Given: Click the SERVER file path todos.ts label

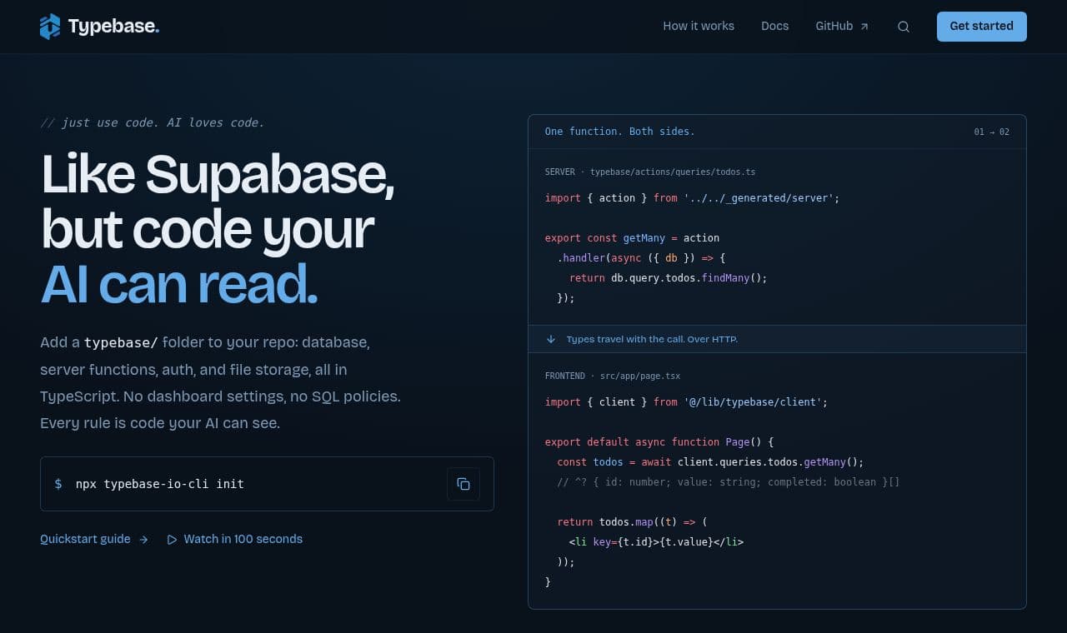Looking at the screenshot, I should click(650, 172).
